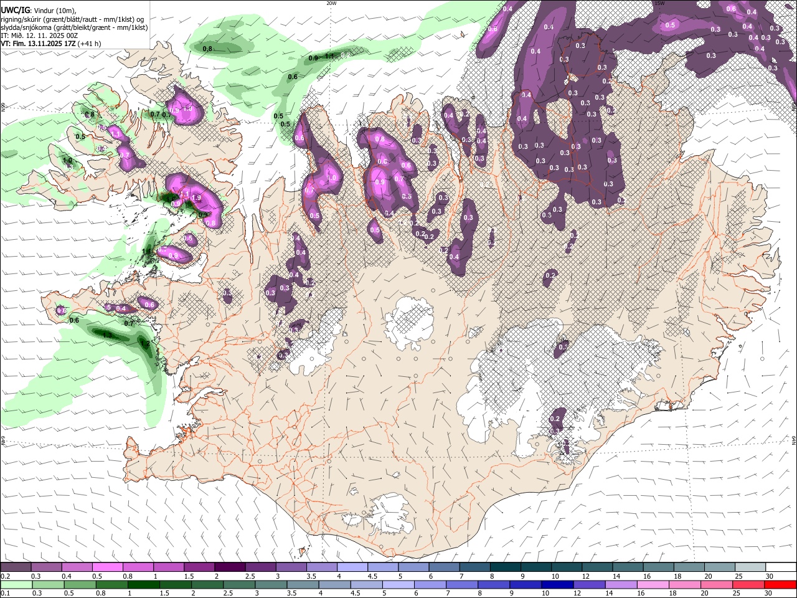The height and width of the screenshot is (598, 797).
Task: Pick the 0.5 medium green rain-scale swatch
Action: [81, 584]
